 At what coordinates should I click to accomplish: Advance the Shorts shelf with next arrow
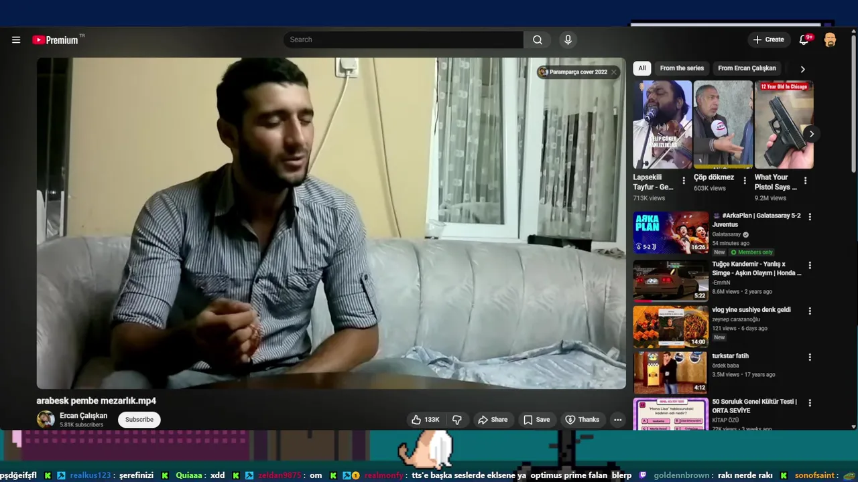tap(811, 134)
